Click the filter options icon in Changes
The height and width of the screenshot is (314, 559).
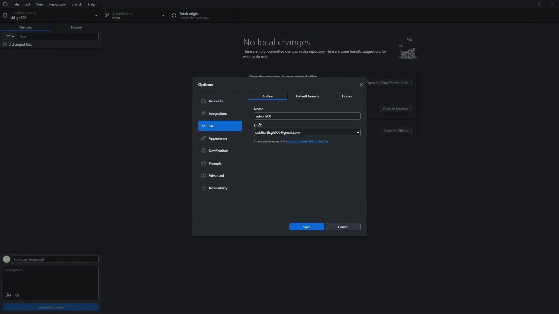10,37
